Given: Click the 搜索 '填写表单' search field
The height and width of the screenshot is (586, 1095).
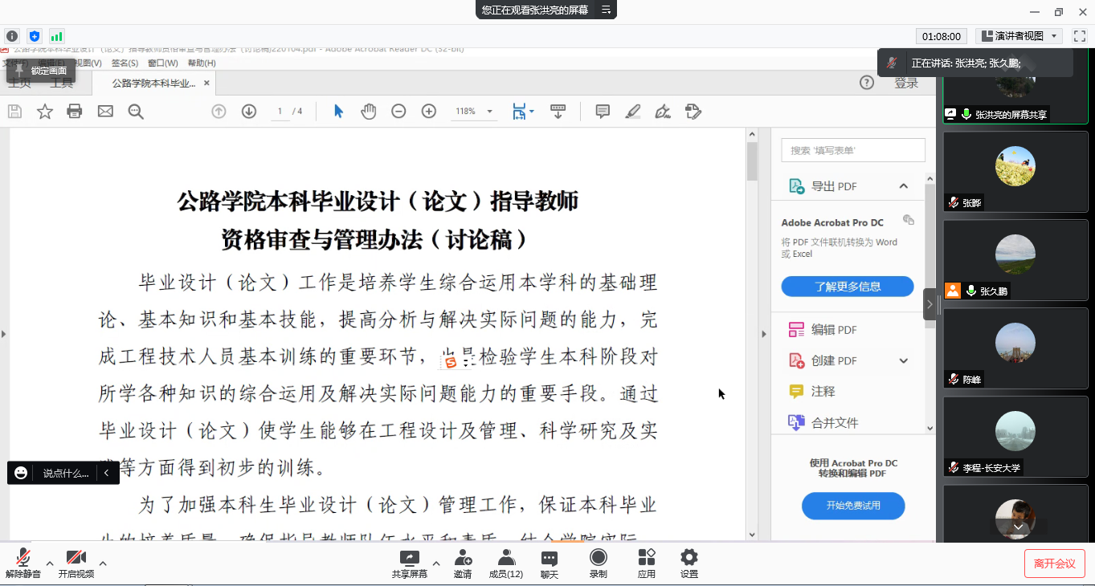Looking at the screenshot, I should click(x=853, y=150).
